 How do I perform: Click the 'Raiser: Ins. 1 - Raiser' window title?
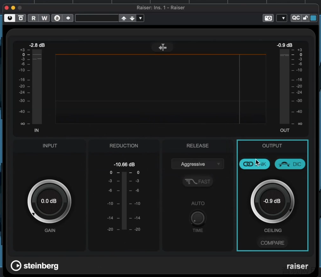[x=161, y=8]
